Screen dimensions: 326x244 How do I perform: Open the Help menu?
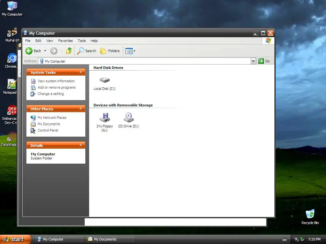point(94,41)
